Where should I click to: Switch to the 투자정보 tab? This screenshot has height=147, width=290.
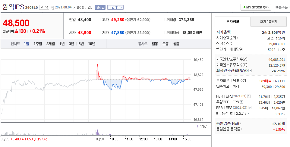point(233,21)
